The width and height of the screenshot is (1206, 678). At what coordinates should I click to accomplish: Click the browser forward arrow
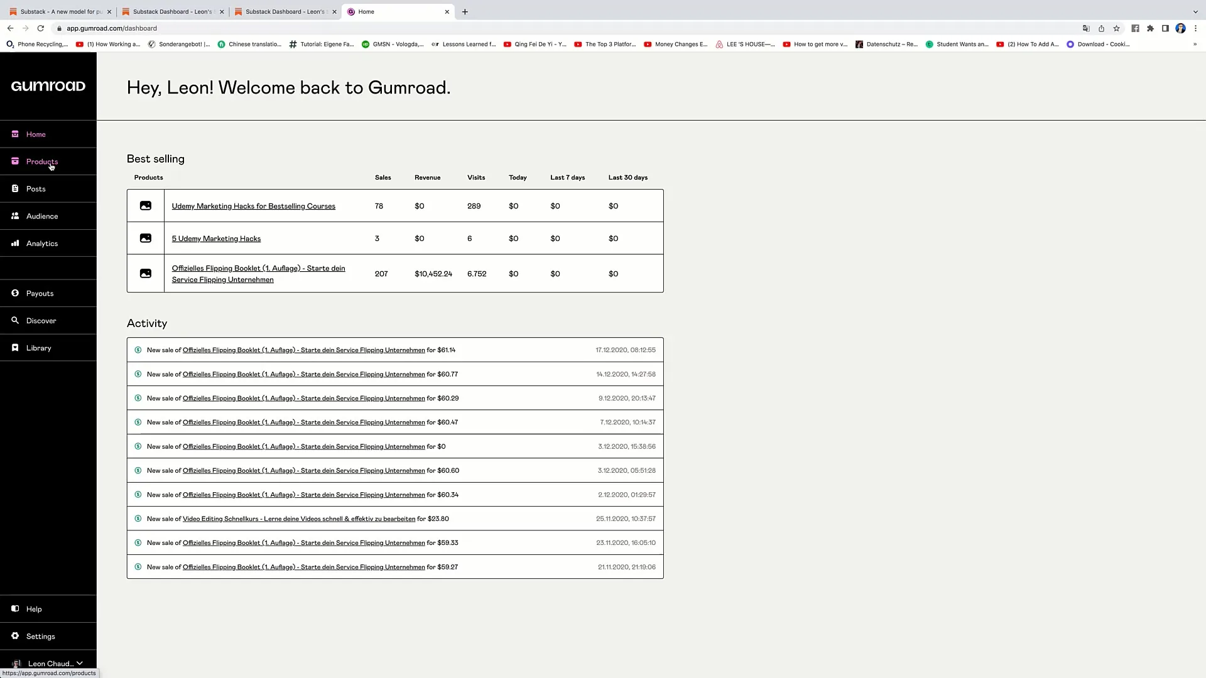pyautogui.click(x=25, y=28)
